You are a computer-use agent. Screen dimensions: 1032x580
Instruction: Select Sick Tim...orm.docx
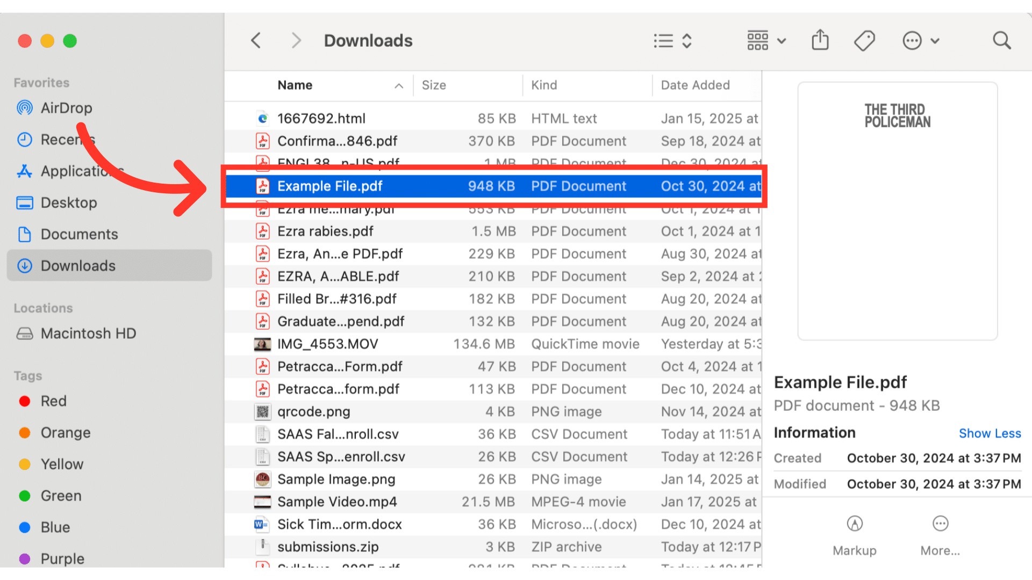click(x=493, y=525)
